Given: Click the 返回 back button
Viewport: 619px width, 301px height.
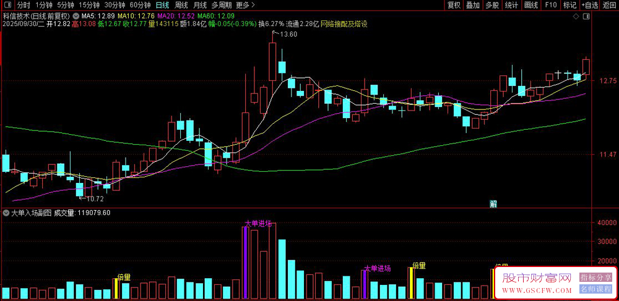Looking at the screenshot, I should (610, 5).
